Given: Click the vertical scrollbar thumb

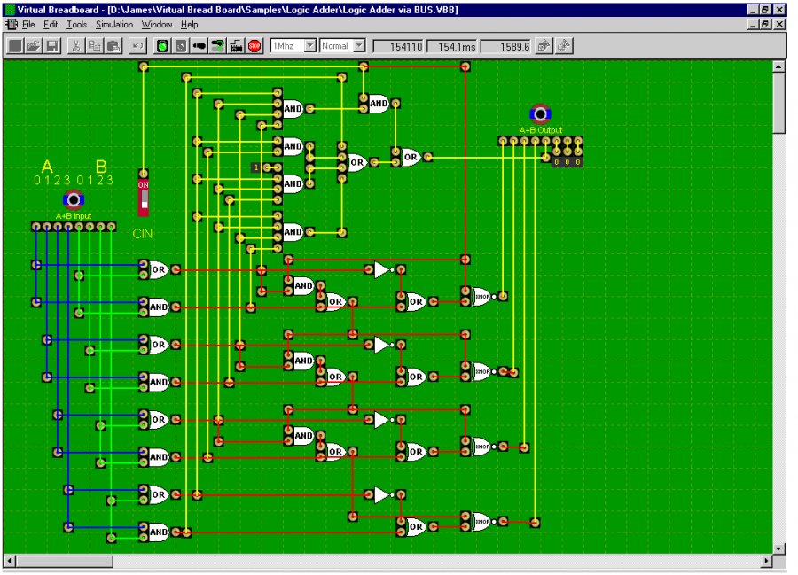Looking at the screenshot, I should [x=779, y=103].
